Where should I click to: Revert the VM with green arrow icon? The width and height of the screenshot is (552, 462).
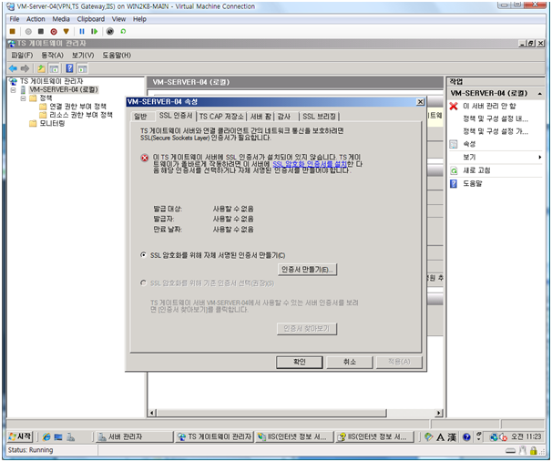click(123, 31)
